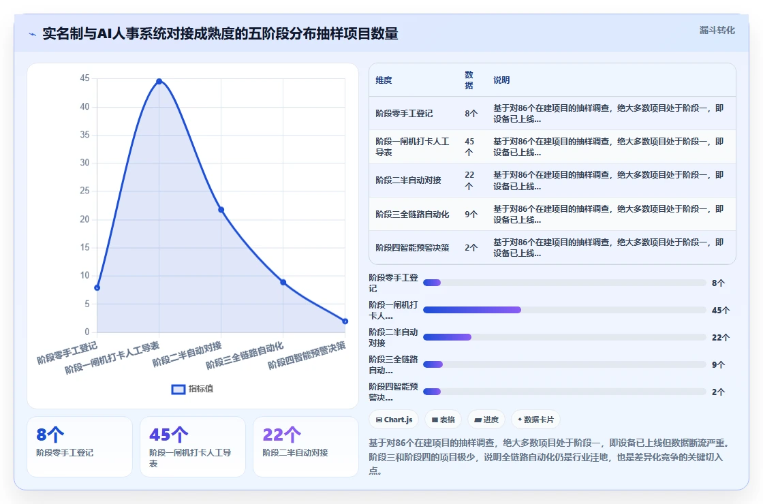The image size is (763, 504).
Task: Click the 表格 tag icon
Action: click(435, 420)
